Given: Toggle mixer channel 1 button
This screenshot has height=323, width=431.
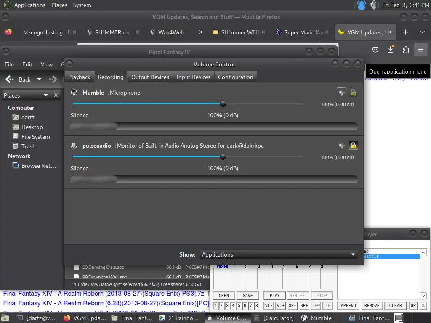Looking at the screenshot, I should [x=215, y=305].
